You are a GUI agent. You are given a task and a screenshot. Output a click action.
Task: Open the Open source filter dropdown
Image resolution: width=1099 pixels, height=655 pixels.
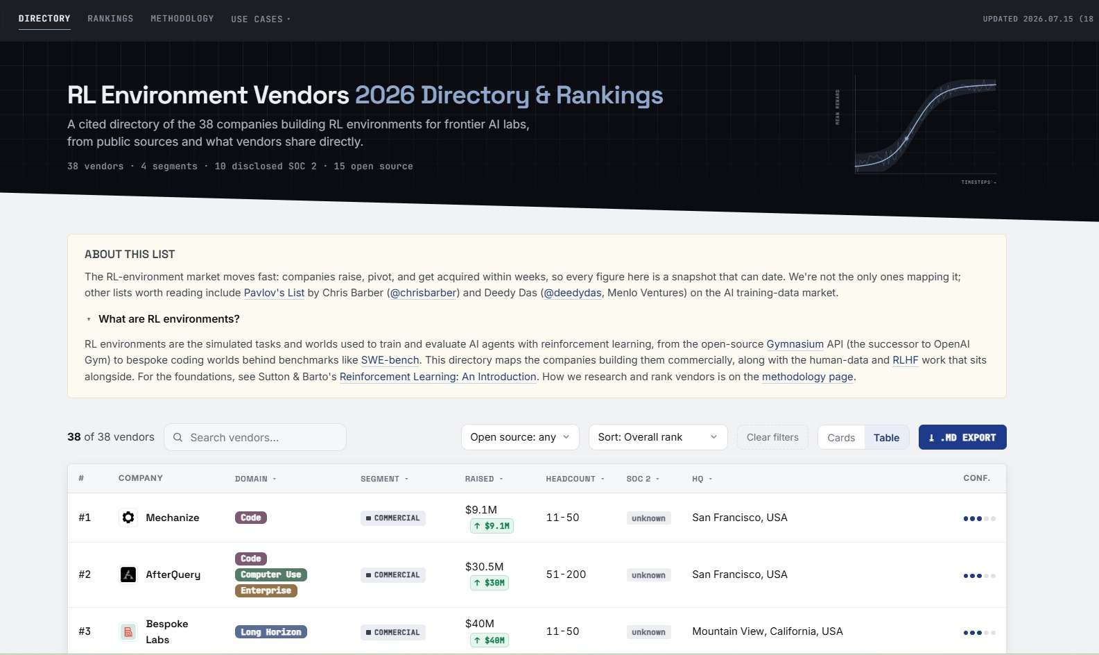coord(520,437)
